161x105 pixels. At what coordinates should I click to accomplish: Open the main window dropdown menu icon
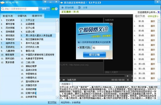pos(45,2)
